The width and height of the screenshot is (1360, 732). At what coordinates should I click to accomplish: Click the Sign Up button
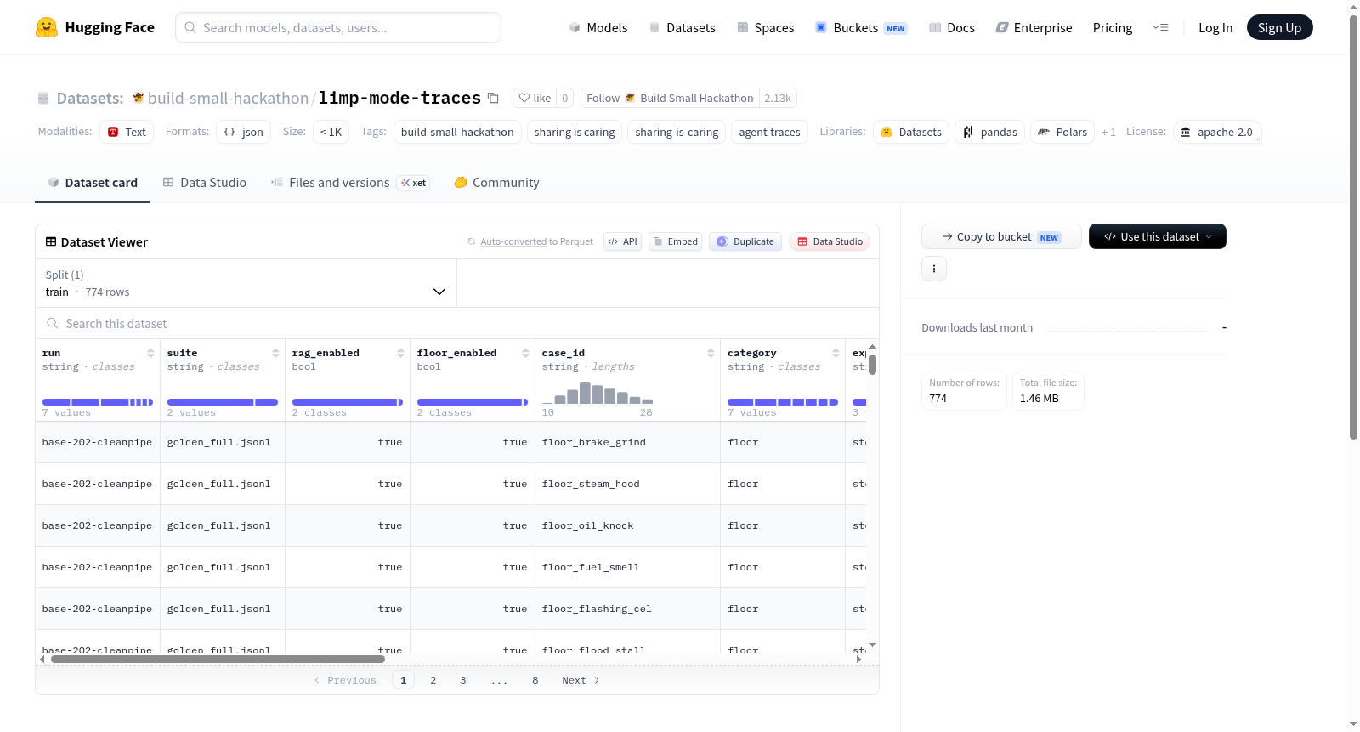pos(1280,27)
